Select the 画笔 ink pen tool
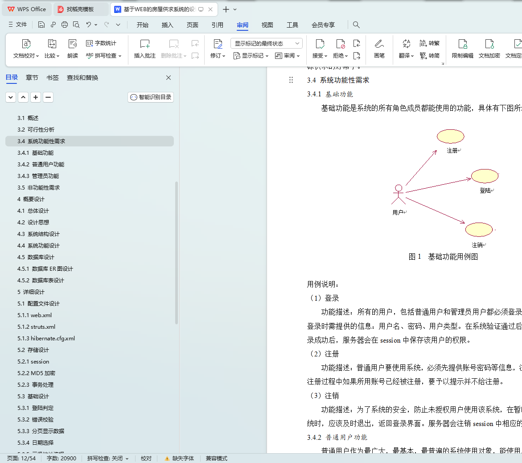522x463 pixels. [x=379, y=49]
